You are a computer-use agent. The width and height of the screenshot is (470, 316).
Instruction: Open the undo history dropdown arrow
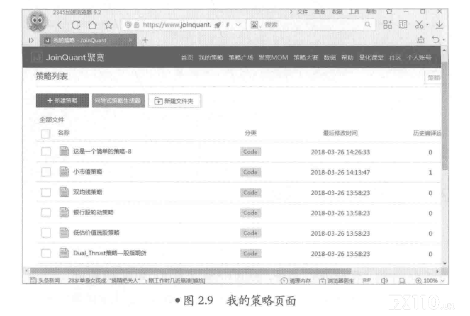(x=444, y=39)
